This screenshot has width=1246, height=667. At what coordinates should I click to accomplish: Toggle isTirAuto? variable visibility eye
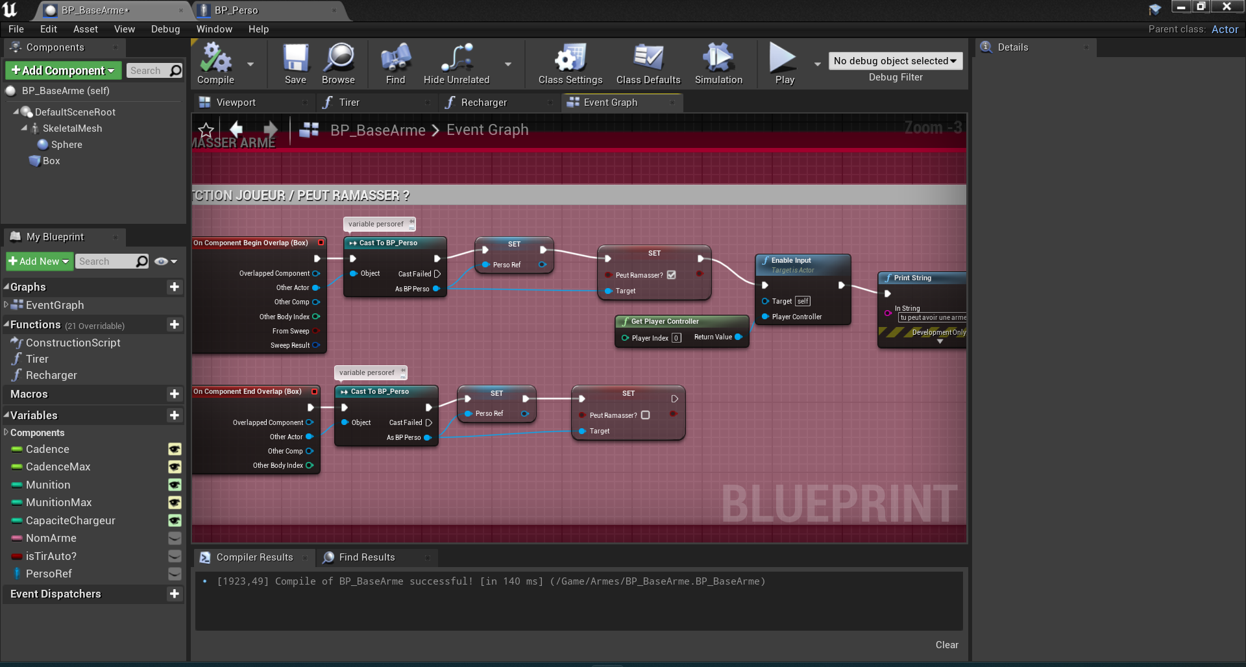(x=175, y=556)
